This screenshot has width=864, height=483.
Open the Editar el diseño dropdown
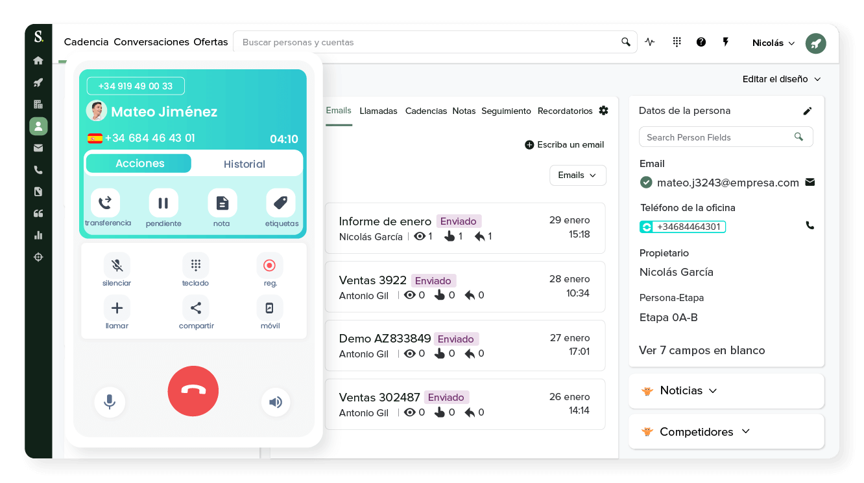tap(782, 79)
